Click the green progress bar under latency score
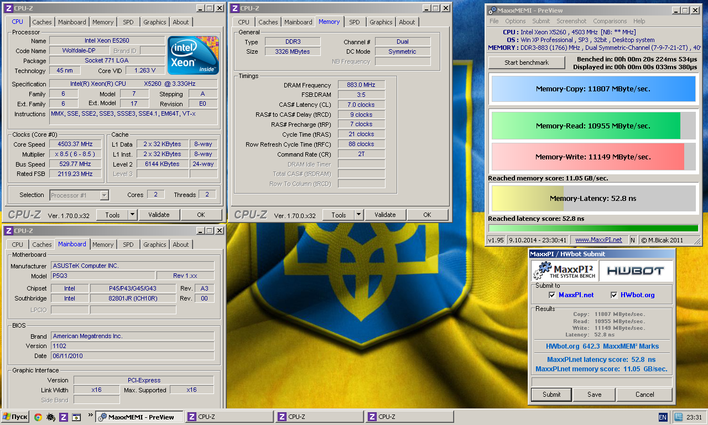The height and width of the screenshot is (425, 708). pyautogui.click(x=593, y=228)
